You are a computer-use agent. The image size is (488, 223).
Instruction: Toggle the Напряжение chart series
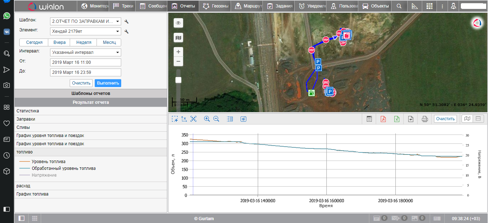point(44,175)
